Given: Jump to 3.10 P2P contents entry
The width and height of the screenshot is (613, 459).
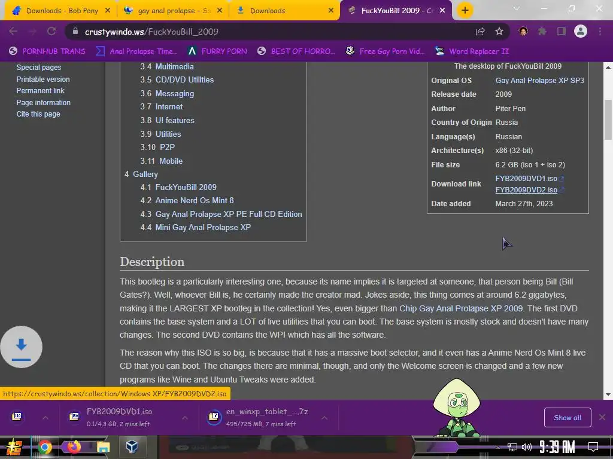Looking at the screenshot, I should [157, 147].
